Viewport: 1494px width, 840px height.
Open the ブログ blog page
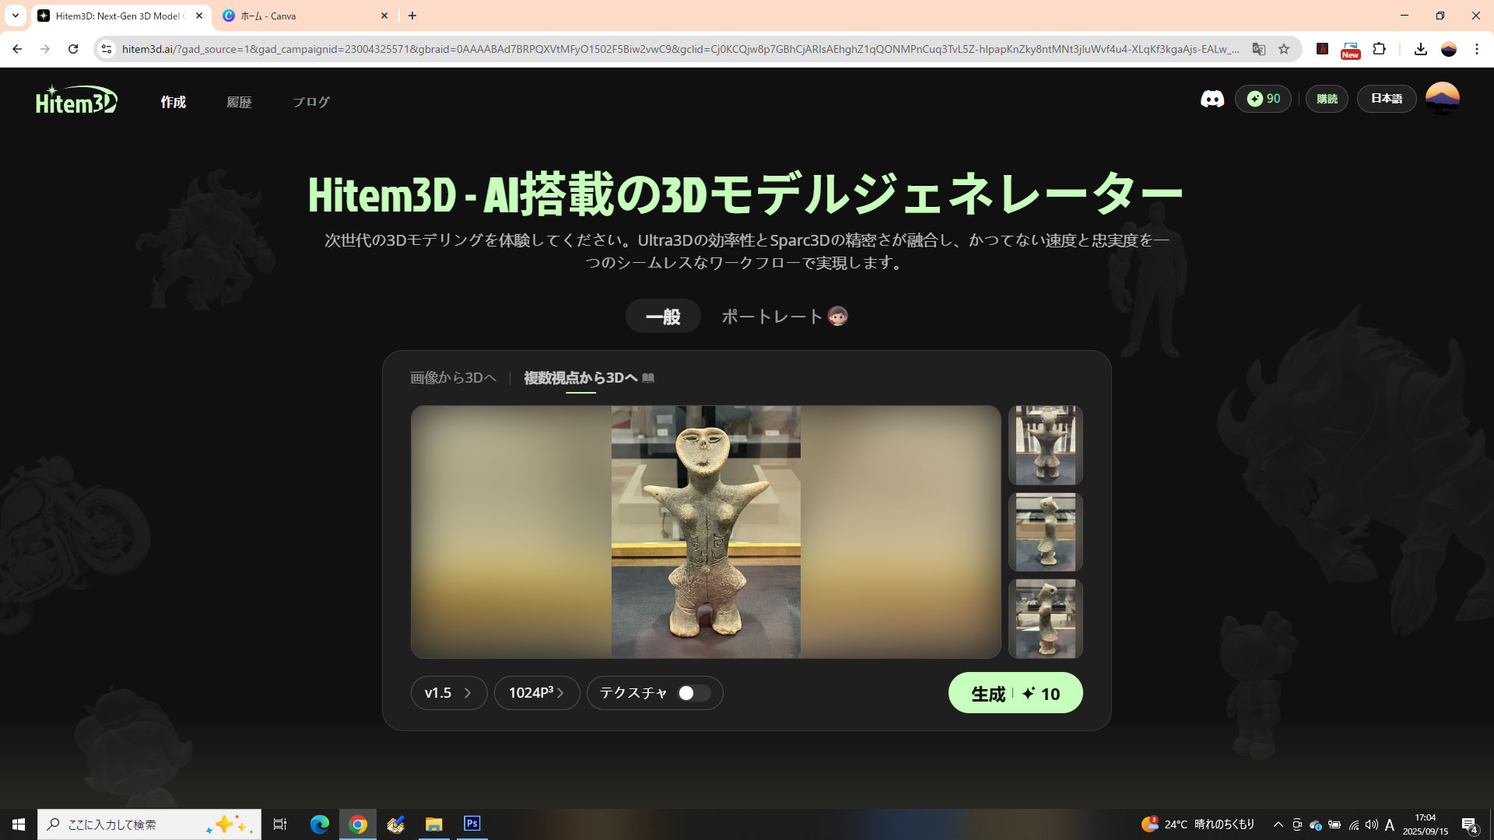click(x=310, y=102)
